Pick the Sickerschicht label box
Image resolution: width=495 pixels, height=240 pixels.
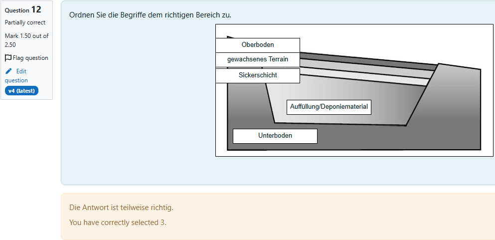pyautogui.click(x=258, y=76)
